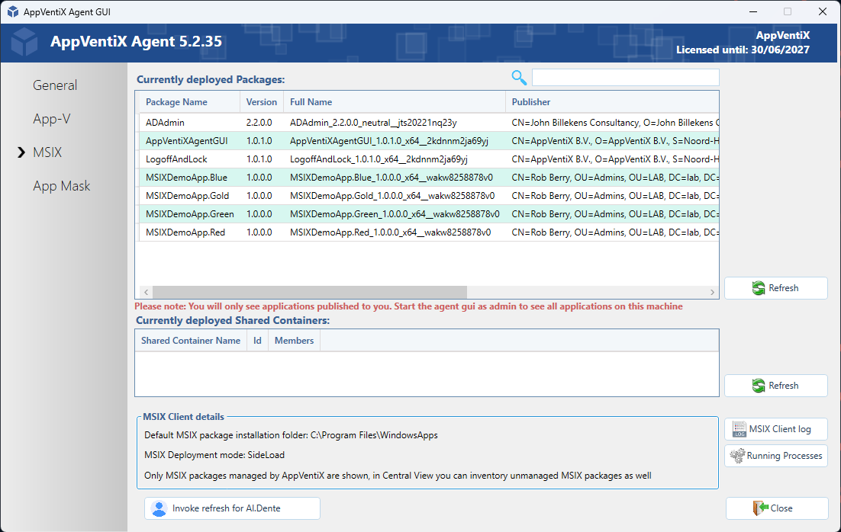Select the ADAdmin package row
The width and height of the screenshot is (841, 532).
(x=429, y=123)
